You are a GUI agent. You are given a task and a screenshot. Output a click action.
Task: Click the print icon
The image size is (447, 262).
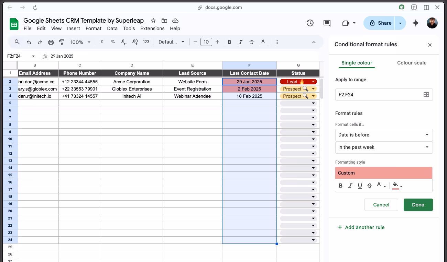51,42
